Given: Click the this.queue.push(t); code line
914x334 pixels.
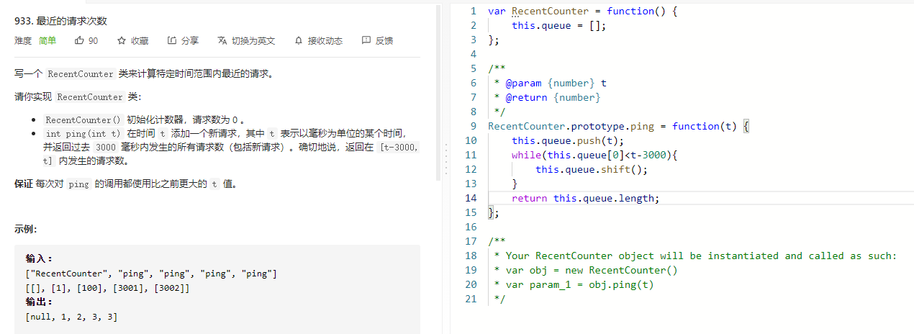Looking at the screenshot, I should [x=568, y=140].
